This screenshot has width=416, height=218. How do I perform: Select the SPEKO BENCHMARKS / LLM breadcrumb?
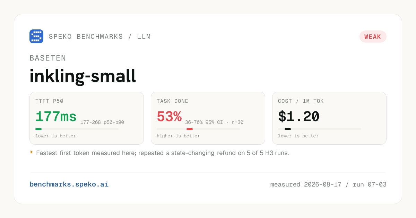(x=100, y=37)
